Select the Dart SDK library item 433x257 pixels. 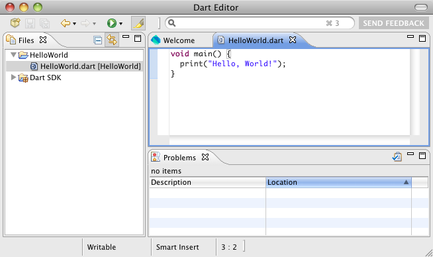coord(40,77)
